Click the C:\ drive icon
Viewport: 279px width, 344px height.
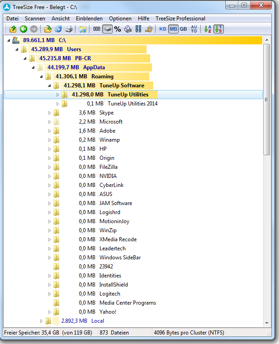(x=16, y=40)
